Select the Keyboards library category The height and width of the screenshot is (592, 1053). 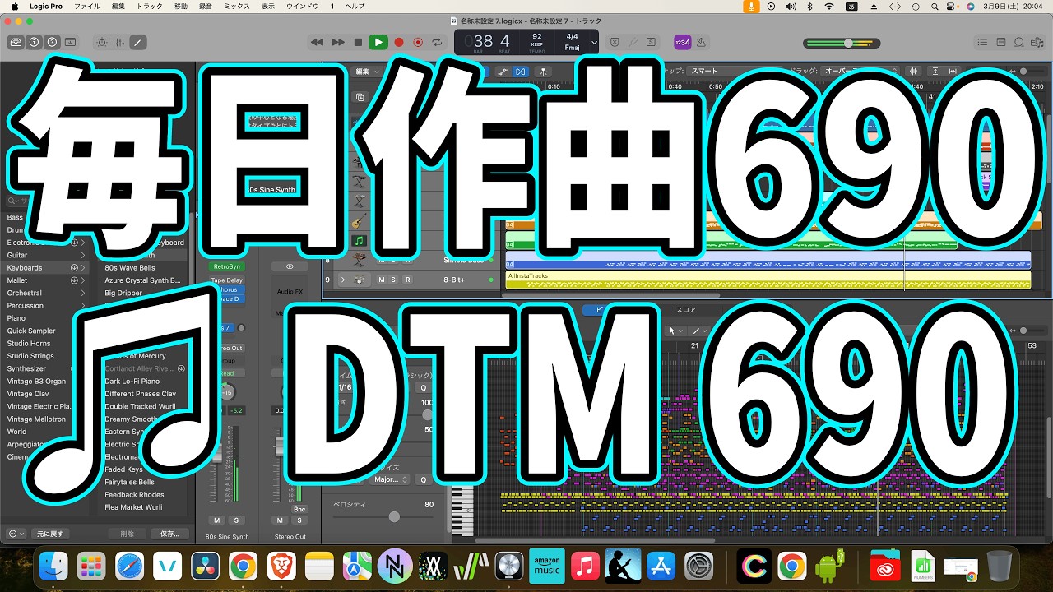(x=45, y=268)
